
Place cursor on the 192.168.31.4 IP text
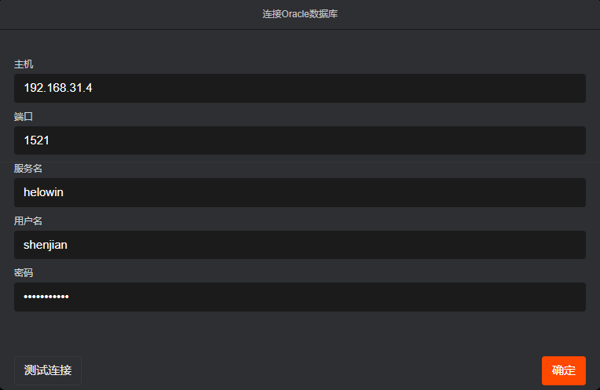(x=58, y=88)
